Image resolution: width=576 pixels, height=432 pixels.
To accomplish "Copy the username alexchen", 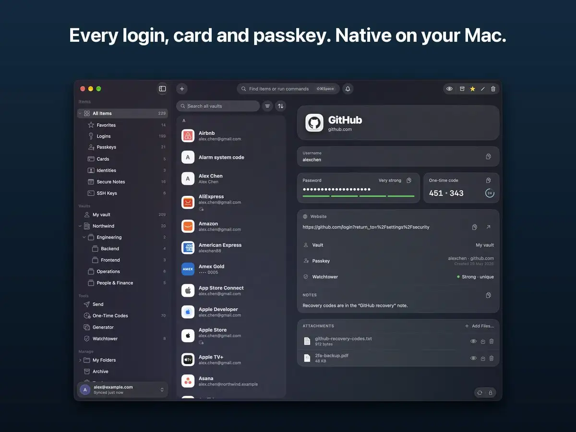I will tap(489, 156).
